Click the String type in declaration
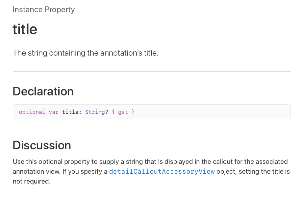300x200 pixels. [95, 112]
